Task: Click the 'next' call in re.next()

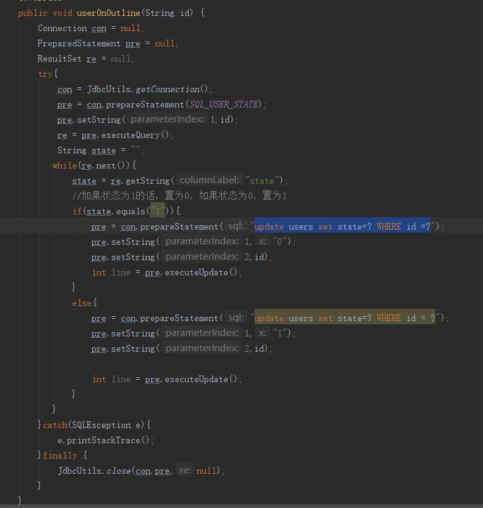Action: point(106,165)
